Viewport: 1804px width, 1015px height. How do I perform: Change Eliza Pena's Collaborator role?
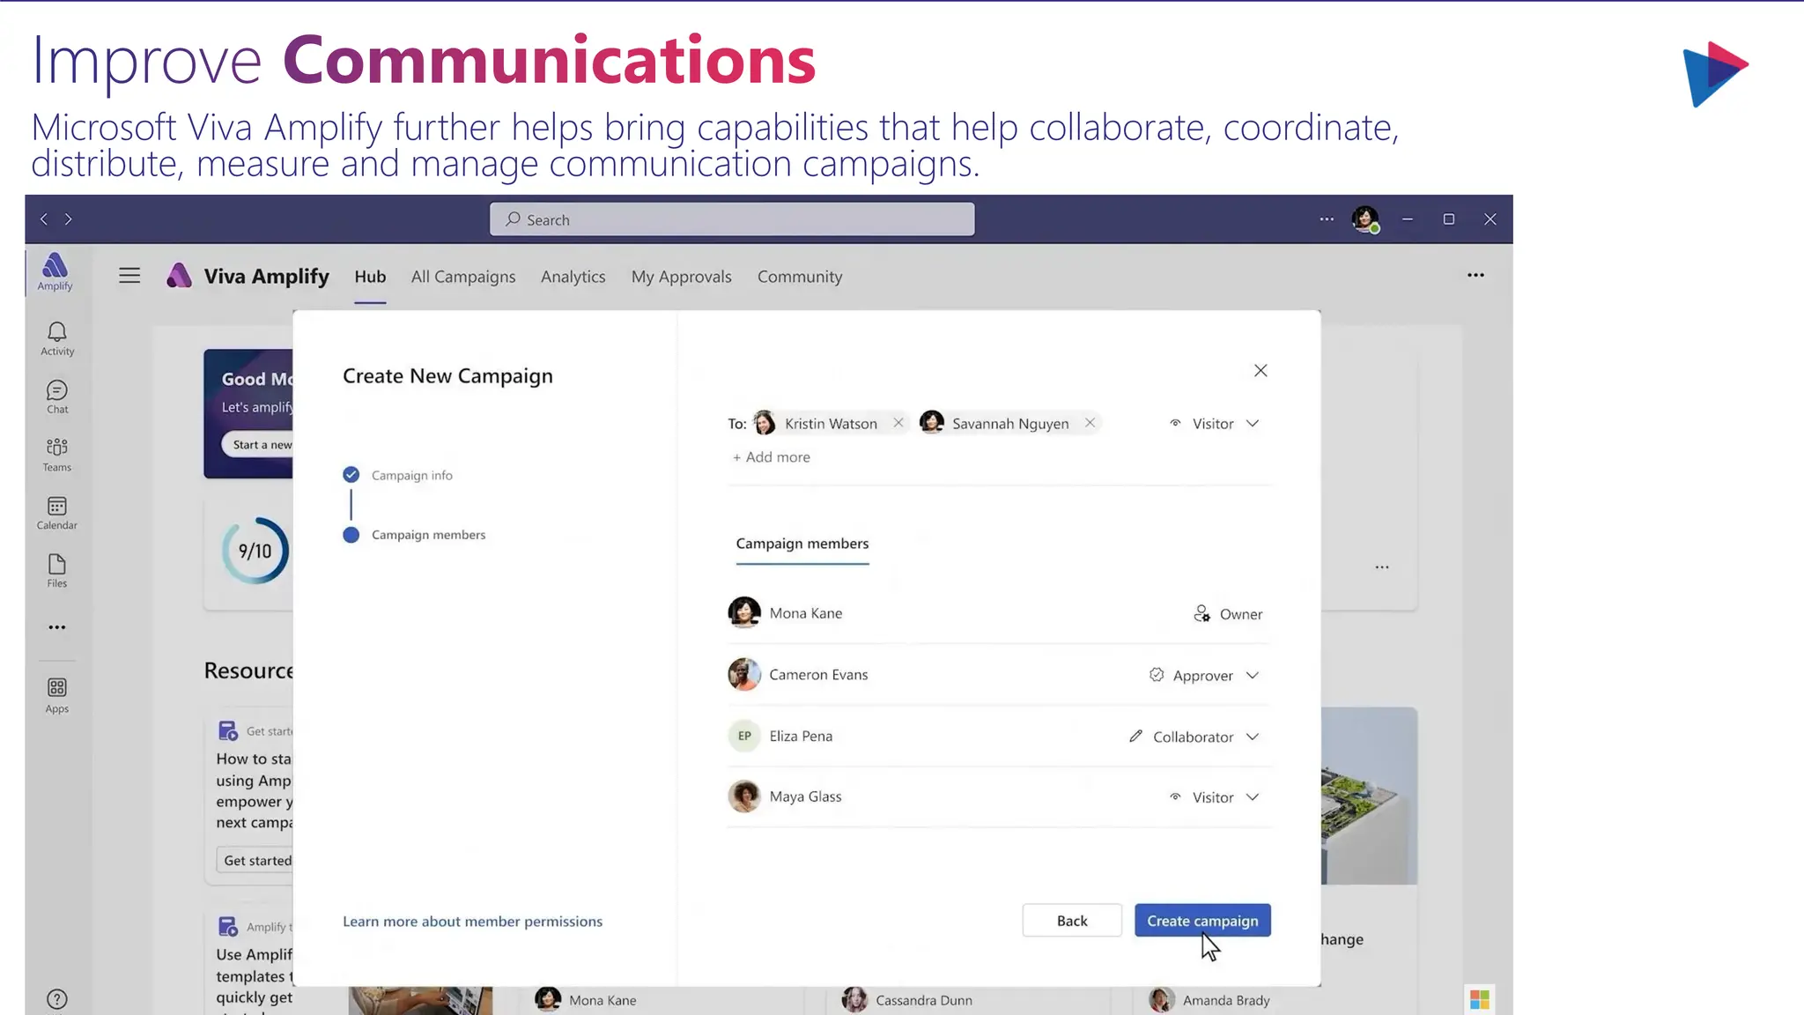(1194, 737)
